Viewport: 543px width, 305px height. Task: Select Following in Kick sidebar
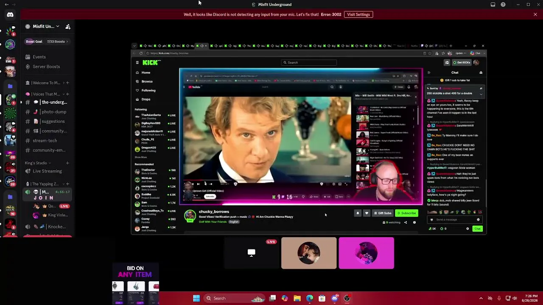(x=146, y=90)
